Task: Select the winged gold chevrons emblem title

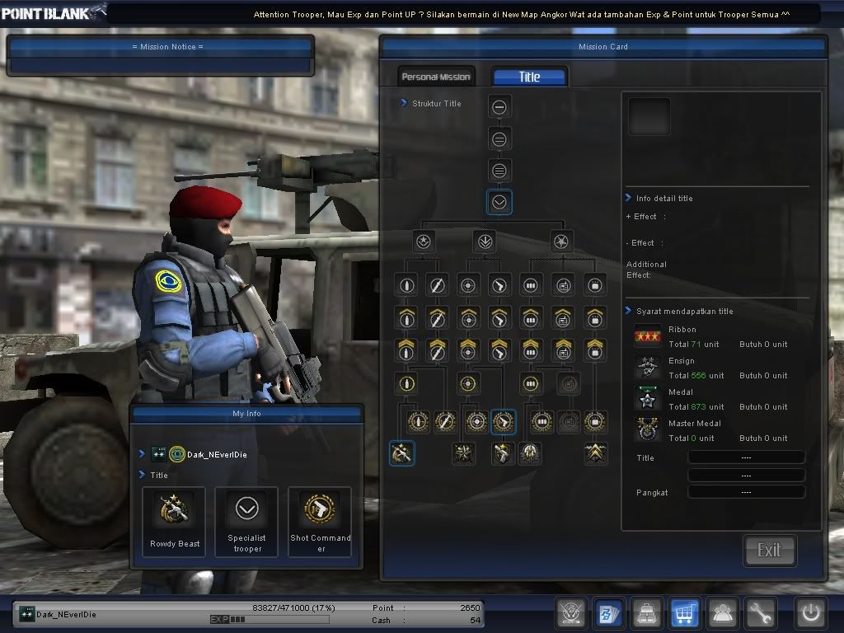Action: click(x=595, y=453)
